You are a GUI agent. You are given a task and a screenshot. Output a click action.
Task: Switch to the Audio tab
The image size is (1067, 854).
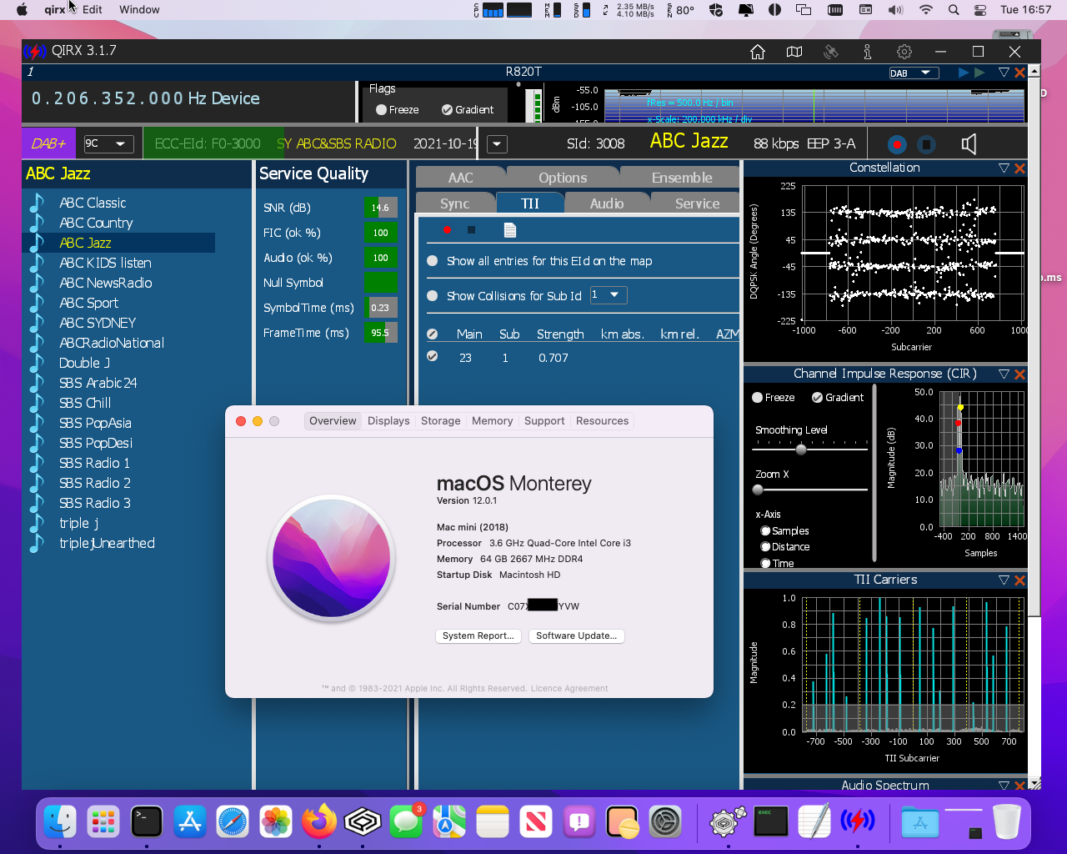tap(607, 203)
